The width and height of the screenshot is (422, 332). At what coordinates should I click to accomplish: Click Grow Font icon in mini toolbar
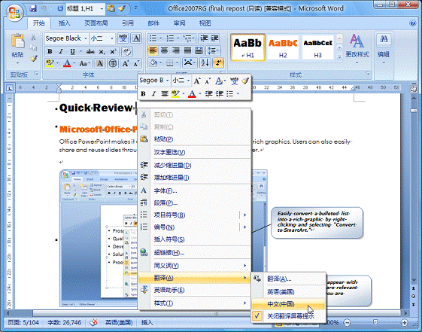(197, 81)
